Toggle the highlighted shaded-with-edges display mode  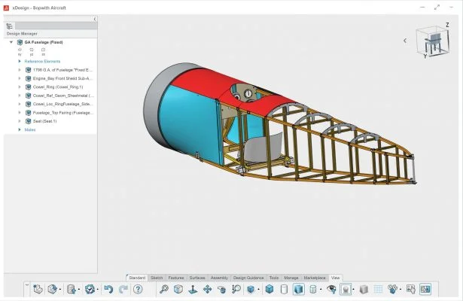click(298, 289)
